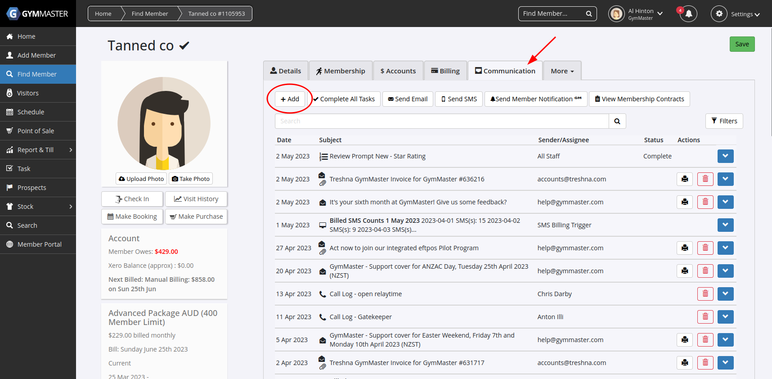The image size is (772, 379).
Task: Open the More tab dropdown
Action: click(562, 71)
